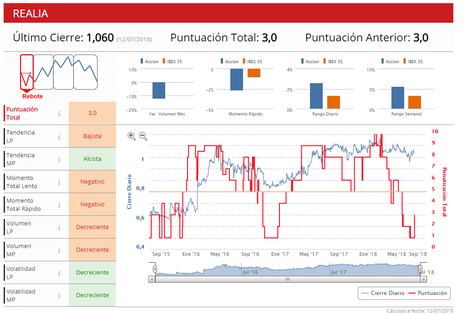Toggle IBEX 35 legend in Rango Diario chart
467x314 pixels.
click(x=333, y=61)
